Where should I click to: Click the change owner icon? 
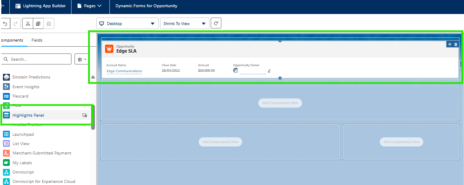269,71
